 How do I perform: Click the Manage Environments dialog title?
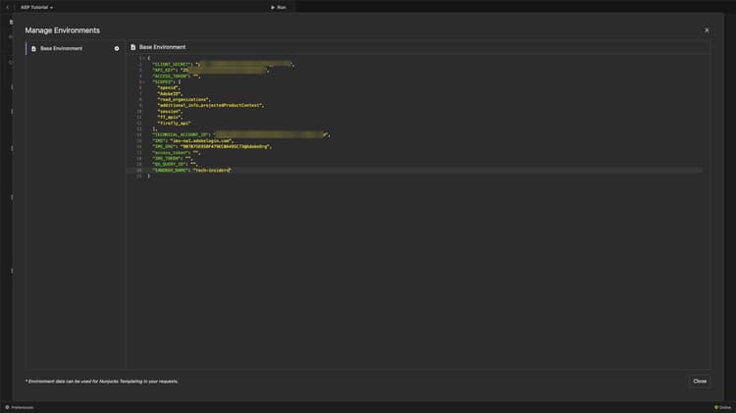click(63, 30)
